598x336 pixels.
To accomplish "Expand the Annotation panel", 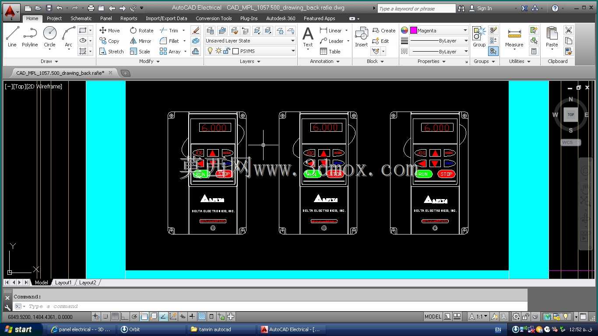I will point(325,61).
